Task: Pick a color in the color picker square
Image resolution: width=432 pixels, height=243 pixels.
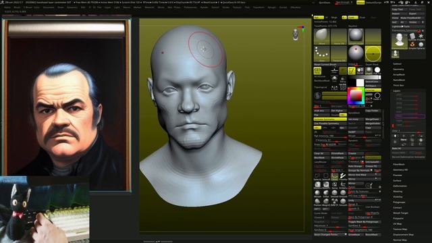Action: pyautogui.click(x=356, y=96)
